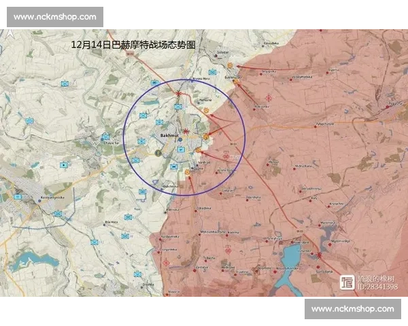
Task: Click the watermark logo icon at bottom right
Action: pyautogui.click(x=347, y=281)
